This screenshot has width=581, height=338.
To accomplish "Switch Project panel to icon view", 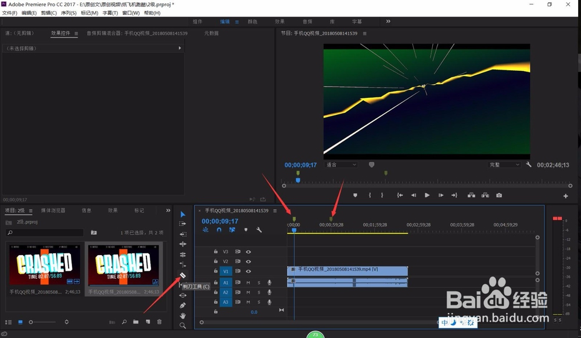I will click(x=20, y=322).
